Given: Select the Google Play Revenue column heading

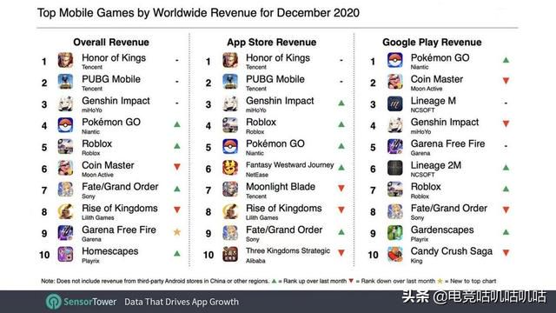Looking at the screenshot, I should point(432,43).
